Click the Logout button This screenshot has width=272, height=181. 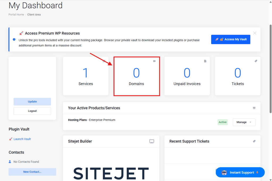(x=32, y=111)
